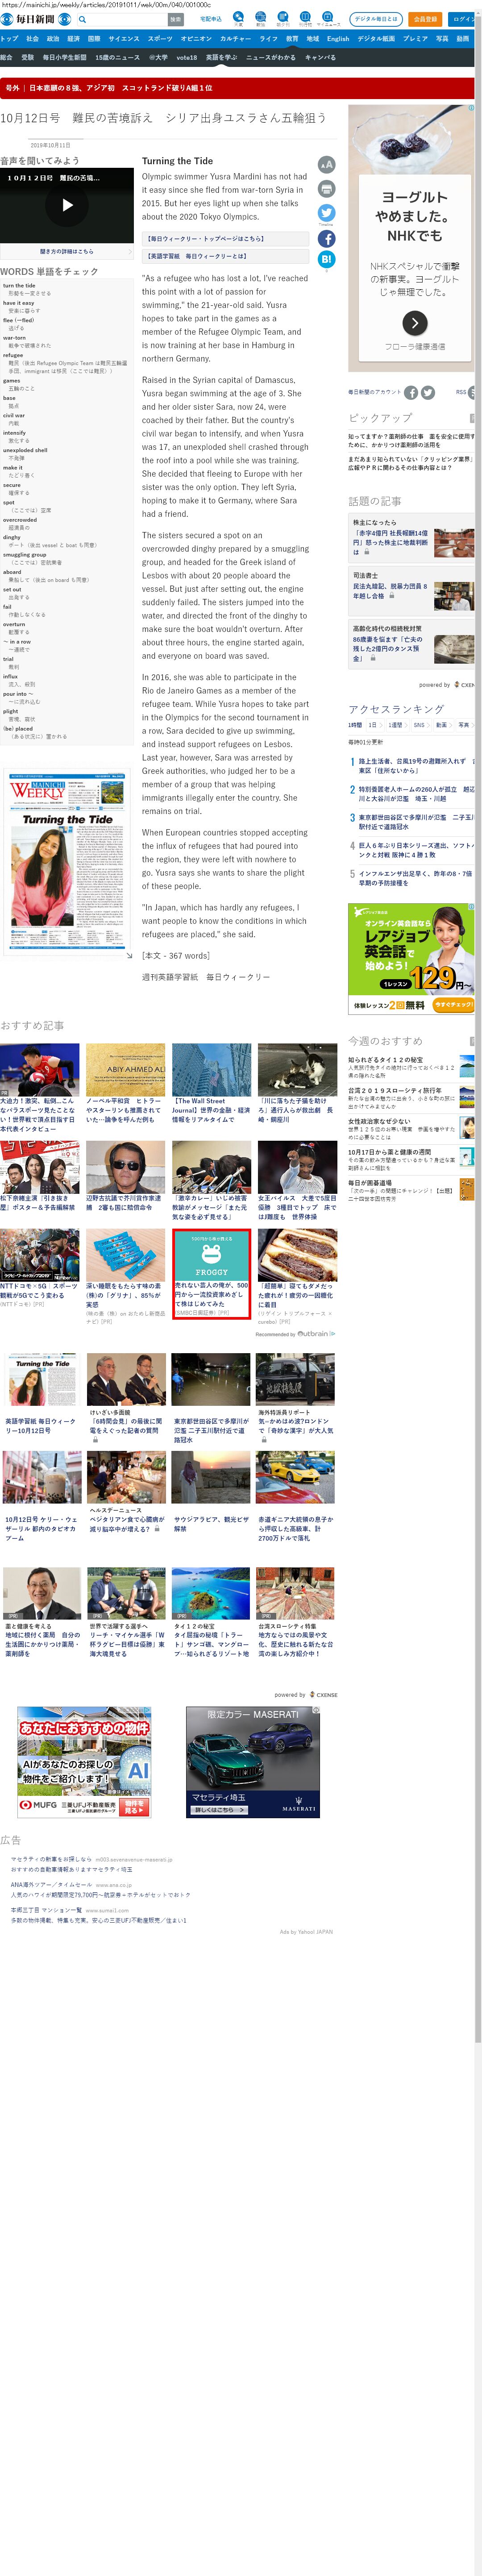Open the English navigation item
The image size is (482, 2576).
338,38
